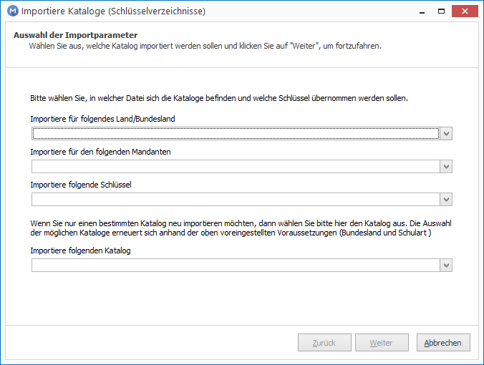Click the label 'Importiere für den folgenden Mandanten'

click(100, 152)
